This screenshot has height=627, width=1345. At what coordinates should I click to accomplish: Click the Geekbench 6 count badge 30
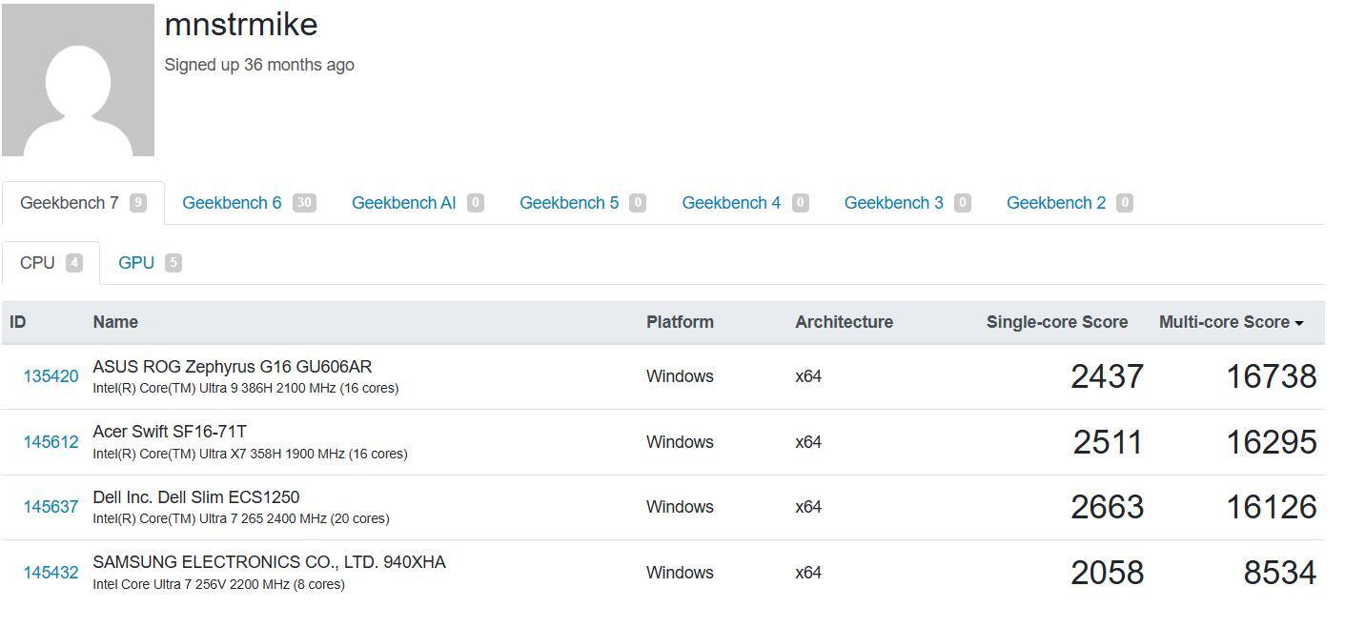pos(304,203)
